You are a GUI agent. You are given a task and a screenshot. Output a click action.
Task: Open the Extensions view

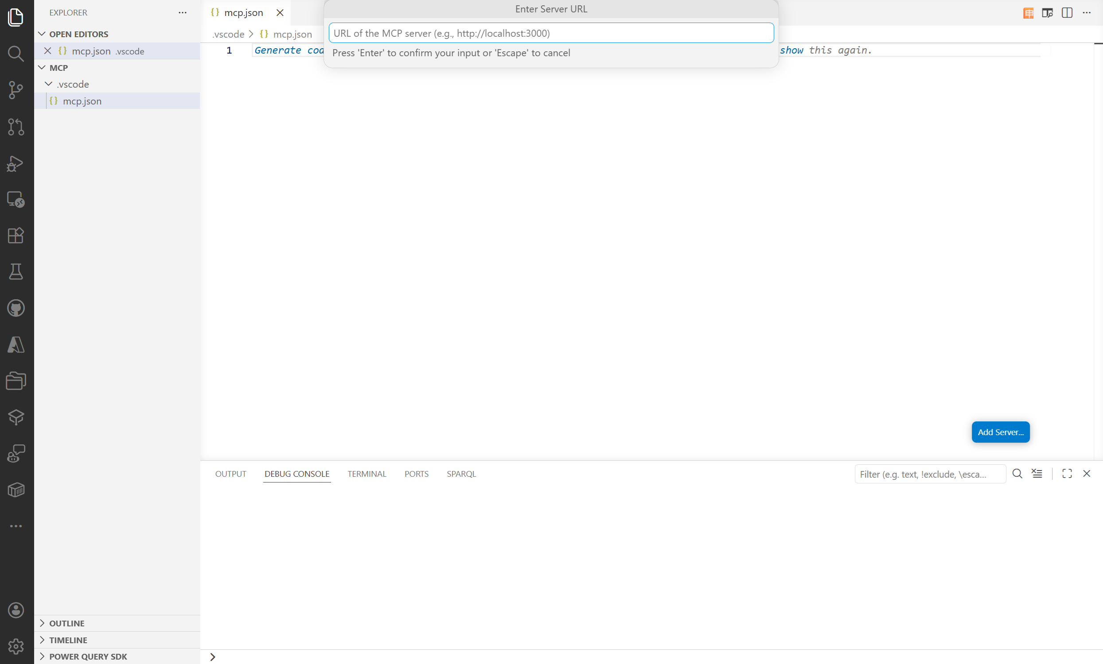click(16, 235)
